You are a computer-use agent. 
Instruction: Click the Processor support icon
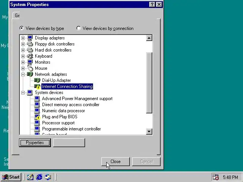click(x=37, y=123)
